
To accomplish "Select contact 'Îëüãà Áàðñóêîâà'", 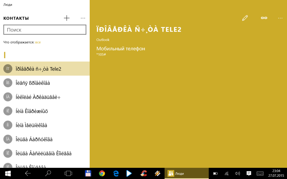I will point(45,139).
